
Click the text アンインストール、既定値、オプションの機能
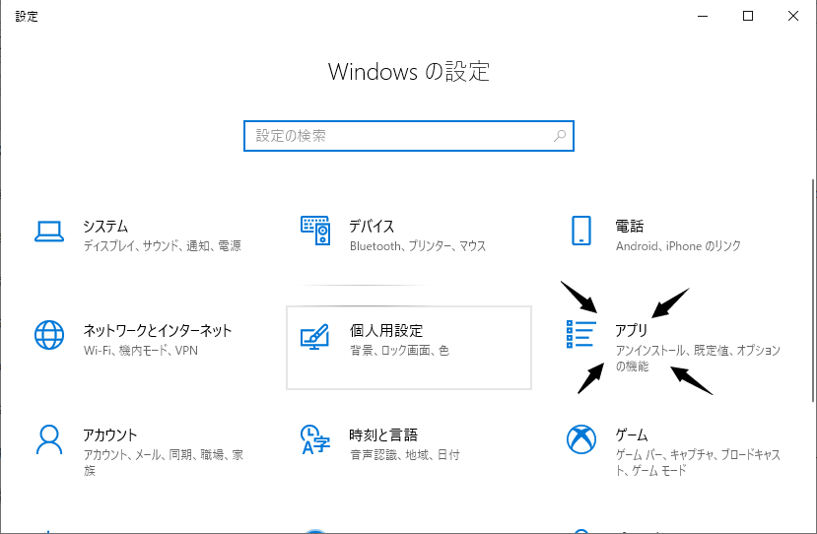698,358
